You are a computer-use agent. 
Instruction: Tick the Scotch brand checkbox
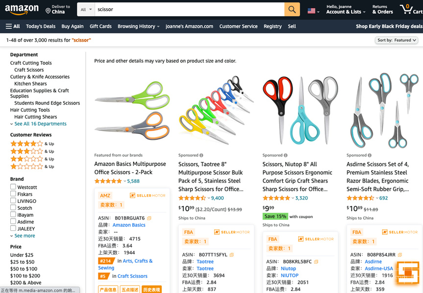coord(13,208)
